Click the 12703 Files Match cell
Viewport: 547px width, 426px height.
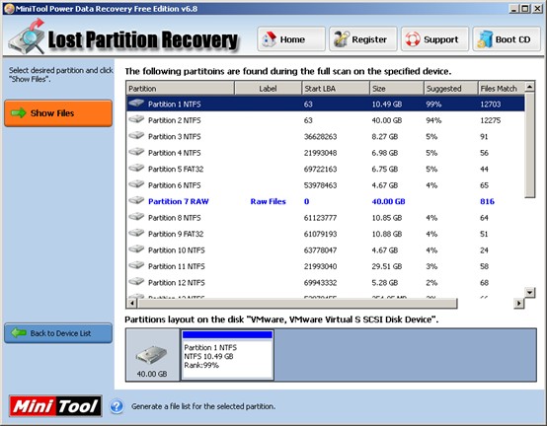point(490,104)
